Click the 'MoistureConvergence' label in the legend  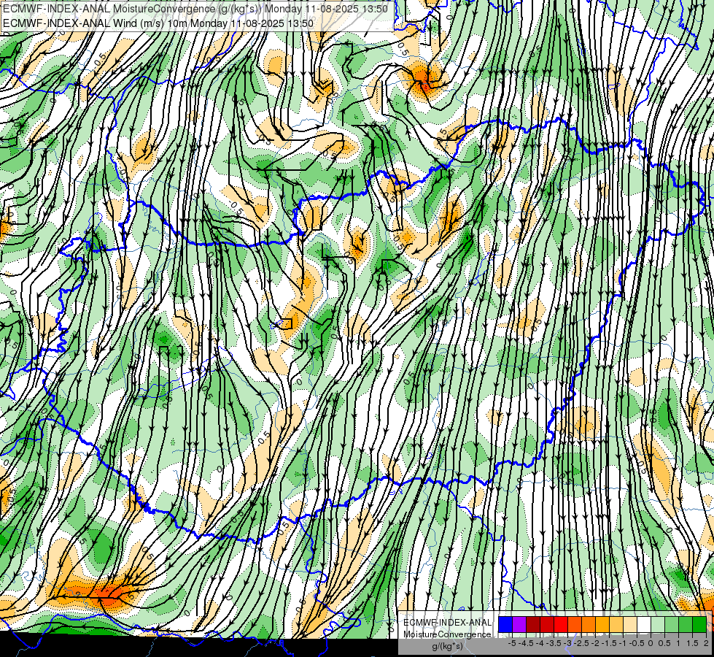(x=447, y=634)
